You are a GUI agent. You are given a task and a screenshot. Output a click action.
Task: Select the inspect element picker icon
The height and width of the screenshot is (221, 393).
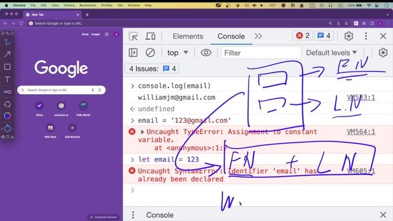point(133,36)
